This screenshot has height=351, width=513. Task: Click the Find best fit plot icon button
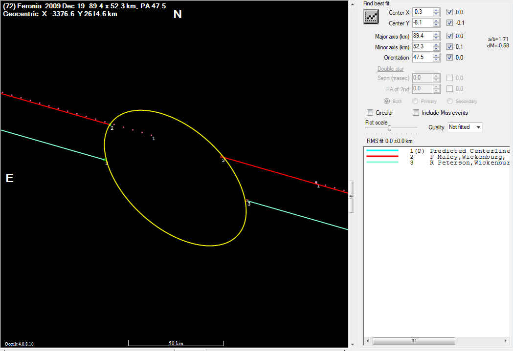point(371,17)
